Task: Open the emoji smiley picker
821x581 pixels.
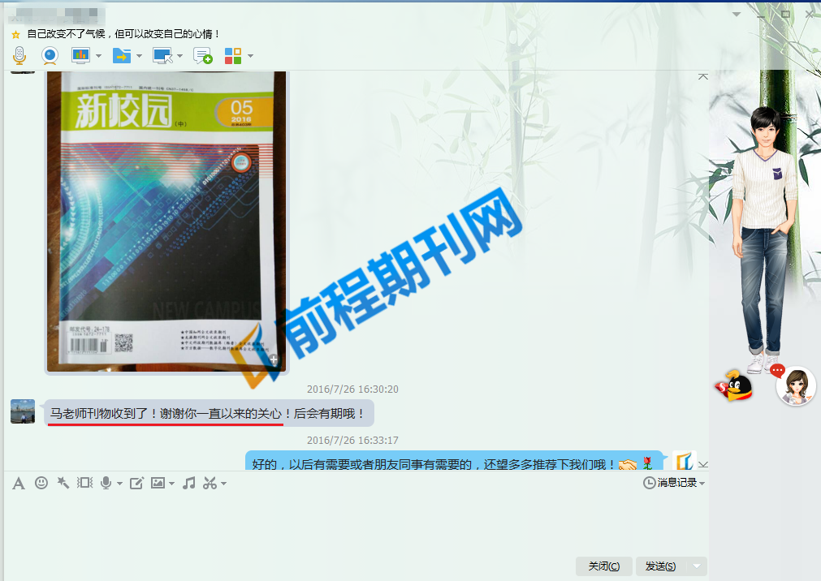Action: coord(41,483)
